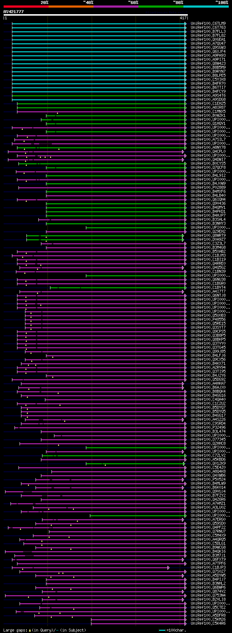Select the UniRef100_Q4Q5G2 label
232x633 pixels.
(x=208, y=268)
